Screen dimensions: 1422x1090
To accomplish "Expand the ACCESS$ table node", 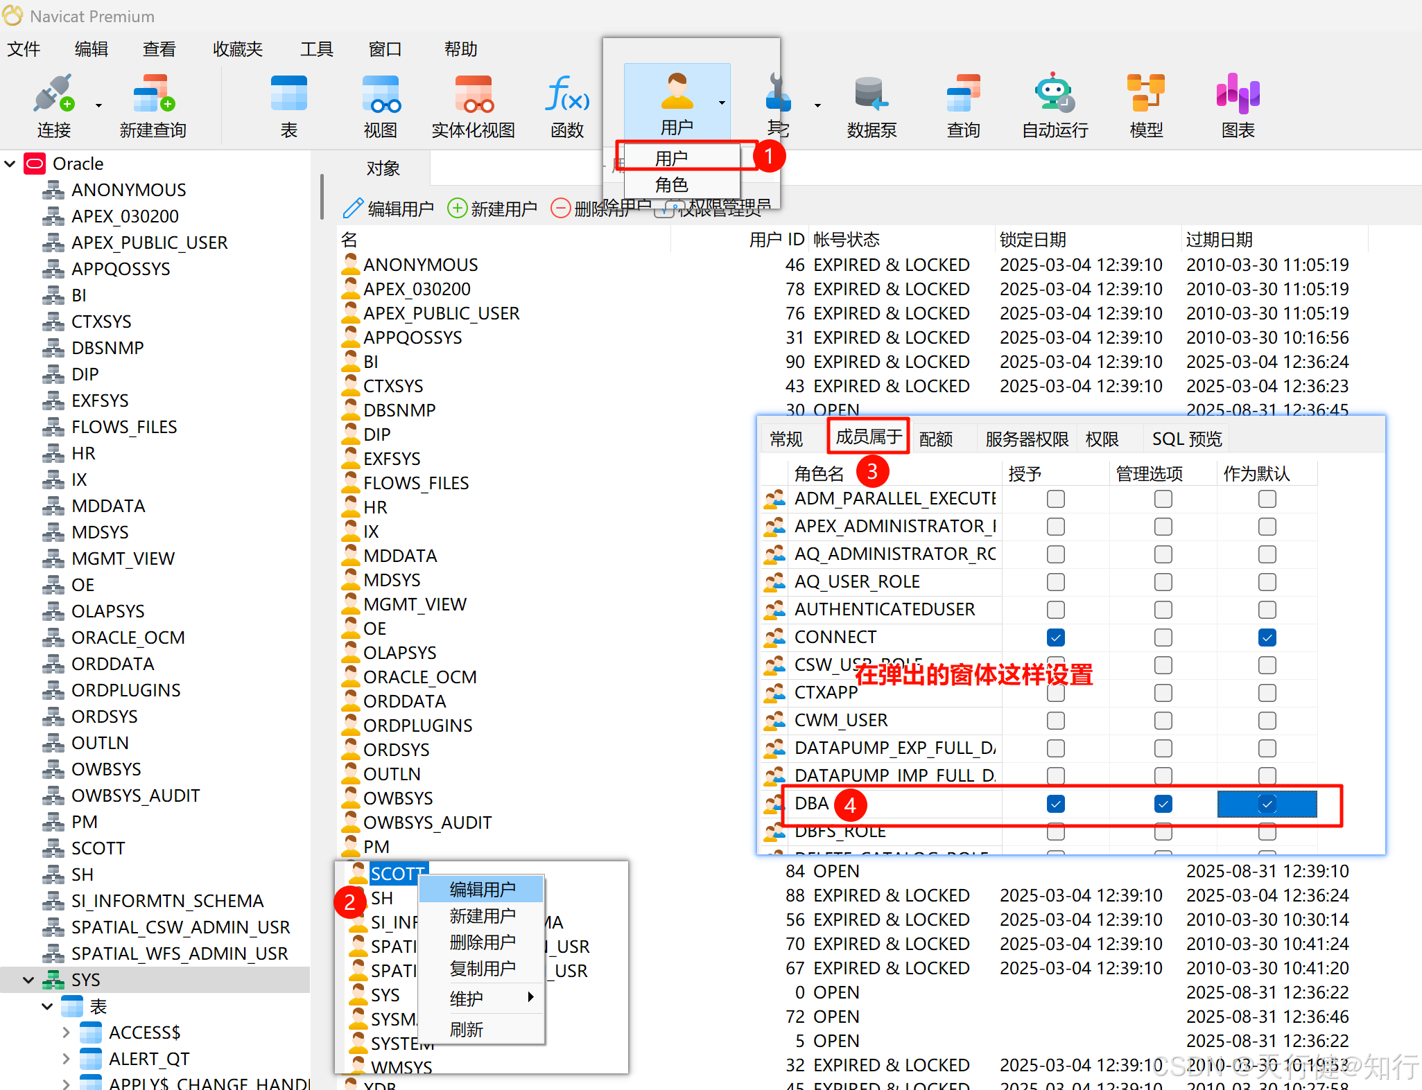I will point(66,1032).
